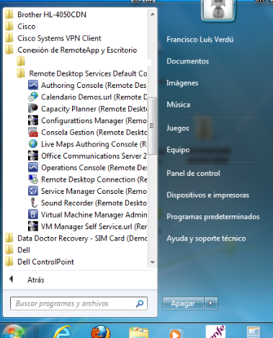Select Remote Desktop Connection text
Screen dimensions: 273x338
point(88,179)
